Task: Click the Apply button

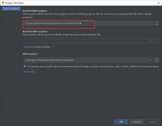Action: pos(153,122)
